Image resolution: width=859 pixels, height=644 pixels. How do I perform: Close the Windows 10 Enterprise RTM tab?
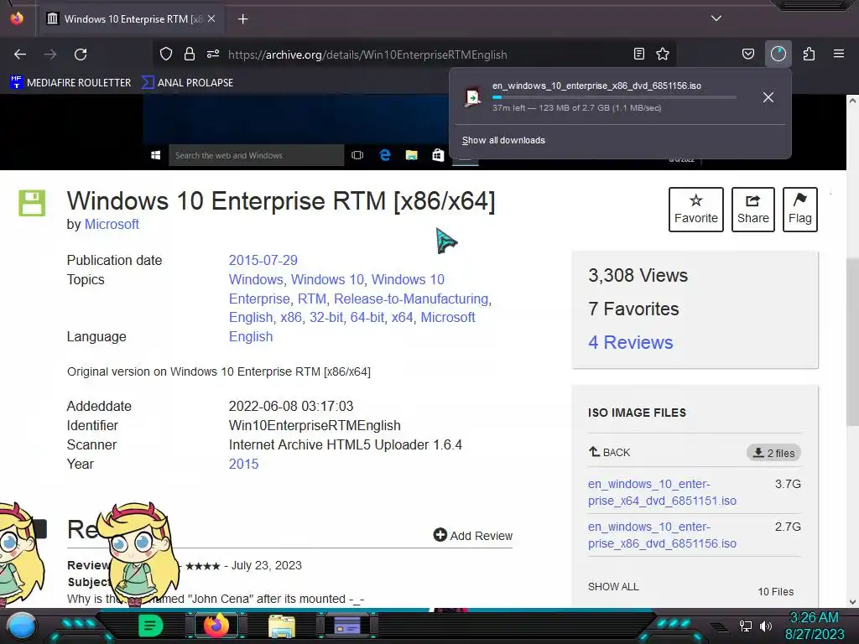(211, 18)
